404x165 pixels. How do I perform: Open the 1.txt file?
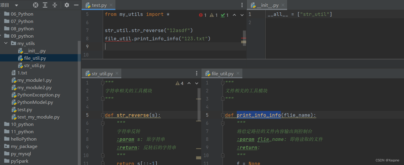coord(22,73)
